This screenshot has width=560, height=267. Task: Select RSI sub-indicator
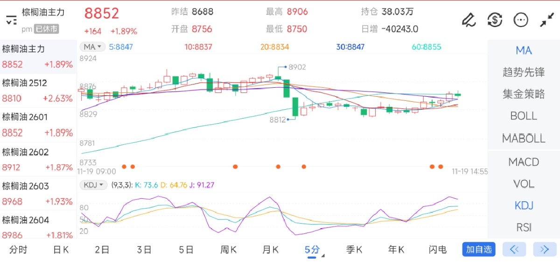(x=524, y=227)
